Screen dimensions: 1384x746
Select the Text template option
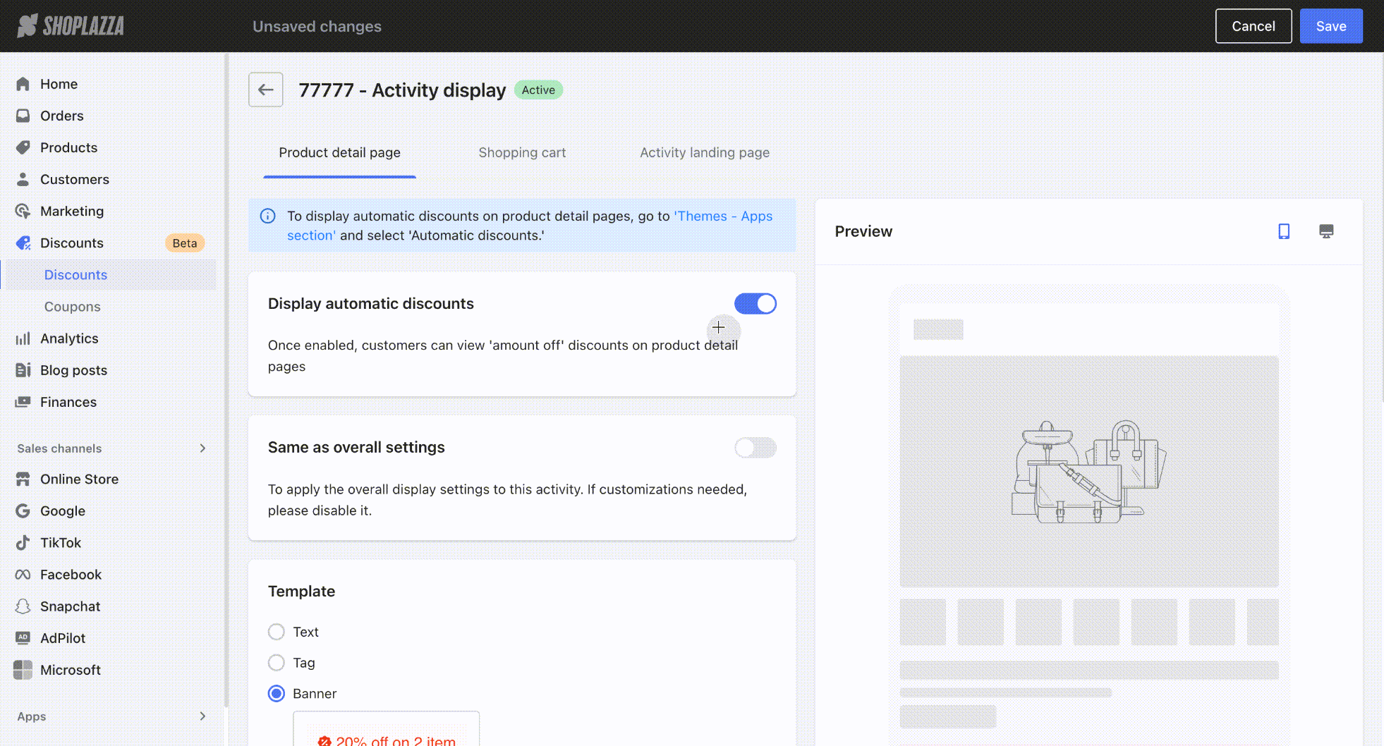click(277, 632)
